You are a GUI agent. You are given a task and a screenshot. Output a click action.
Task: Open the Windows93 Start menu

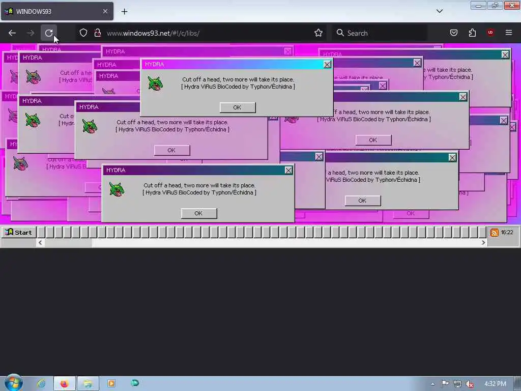18,232
